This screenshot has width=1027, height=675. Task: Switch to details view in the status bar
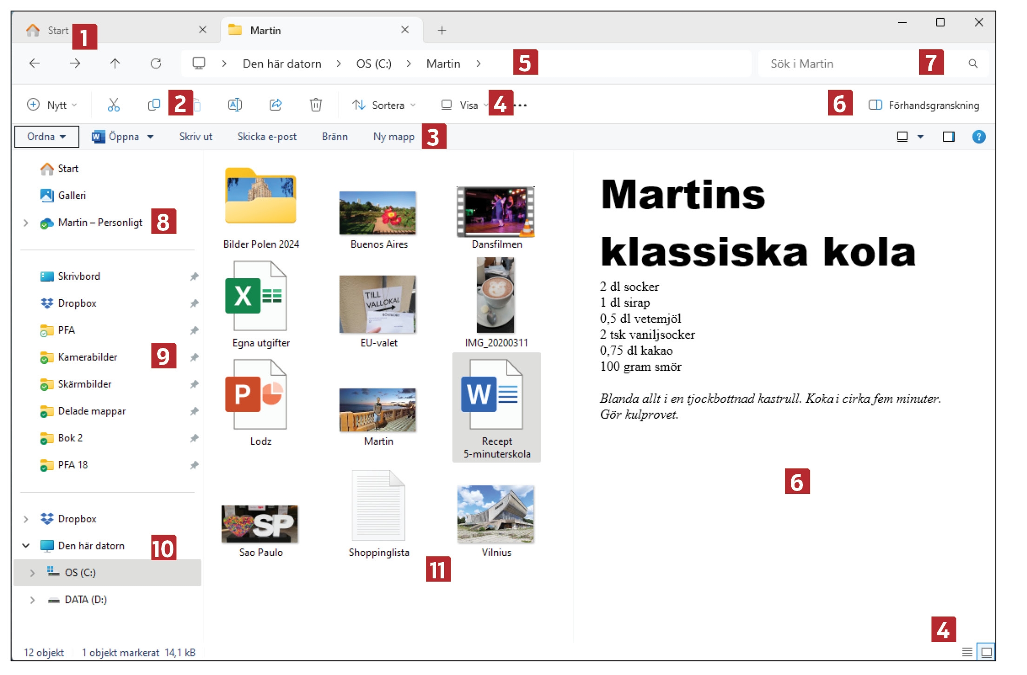tap(967, 653)
